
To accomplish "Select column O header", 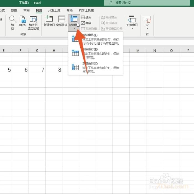I will coord(172,50).
